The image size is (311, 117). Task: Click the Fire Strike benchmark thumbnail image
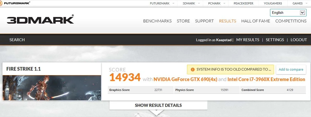click(52, 88)
